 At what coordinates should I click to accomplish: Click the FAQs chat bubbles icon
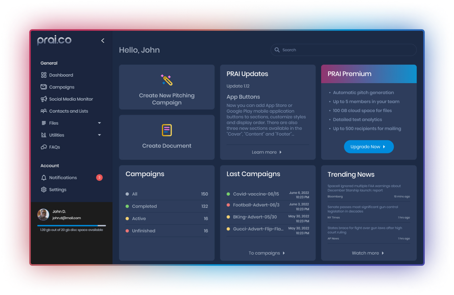pos(44,147)
